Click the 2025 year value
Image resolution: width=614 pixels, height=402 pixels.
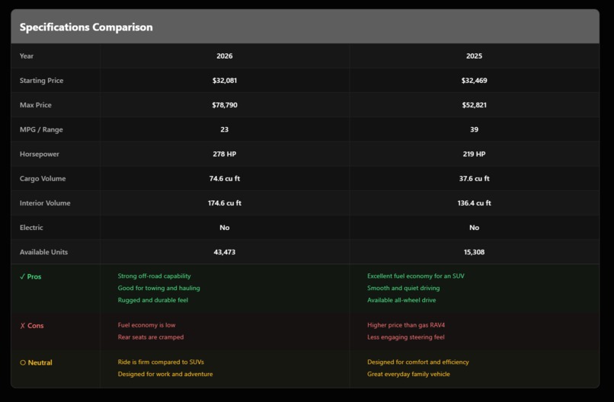coord(474,56)
